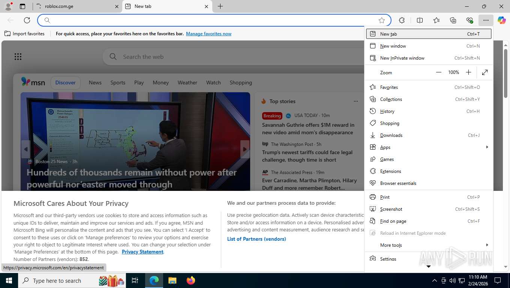Open the tab actions menu icon

tap(22, 6)
